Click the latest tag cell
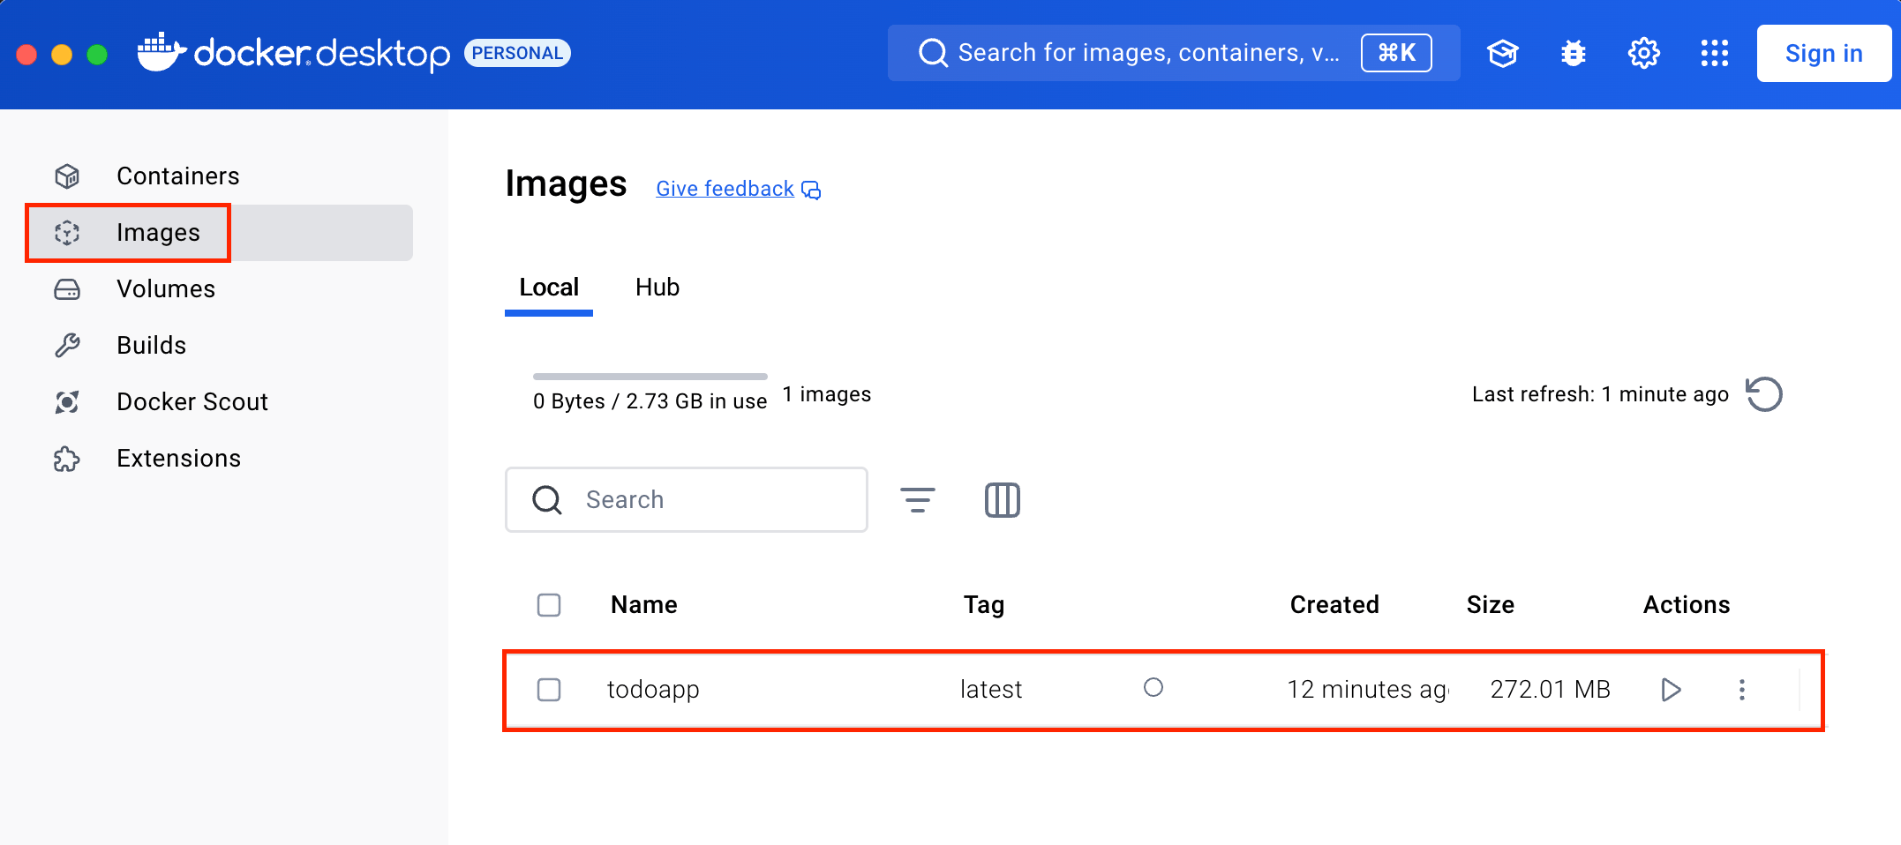 (991, 690)
